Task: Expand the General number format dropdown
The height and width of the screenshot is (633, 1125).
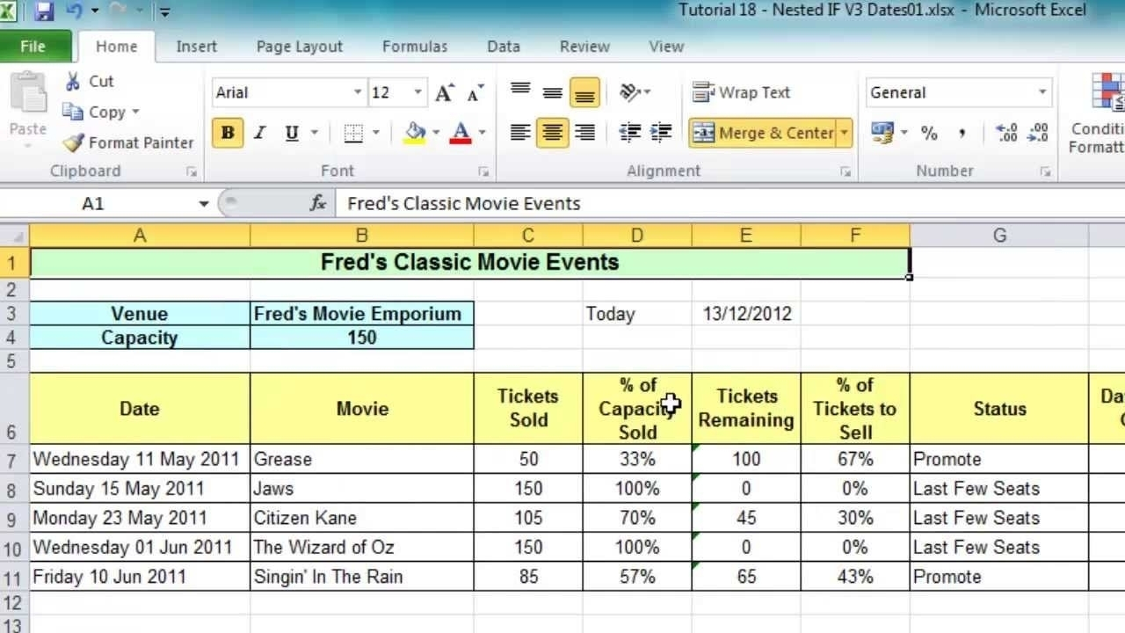Action: coord(1042,92)
